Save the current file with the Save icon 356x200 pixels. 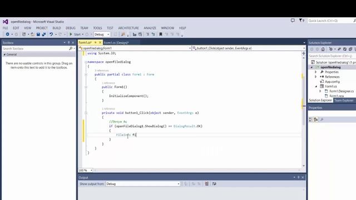point(38,34)
